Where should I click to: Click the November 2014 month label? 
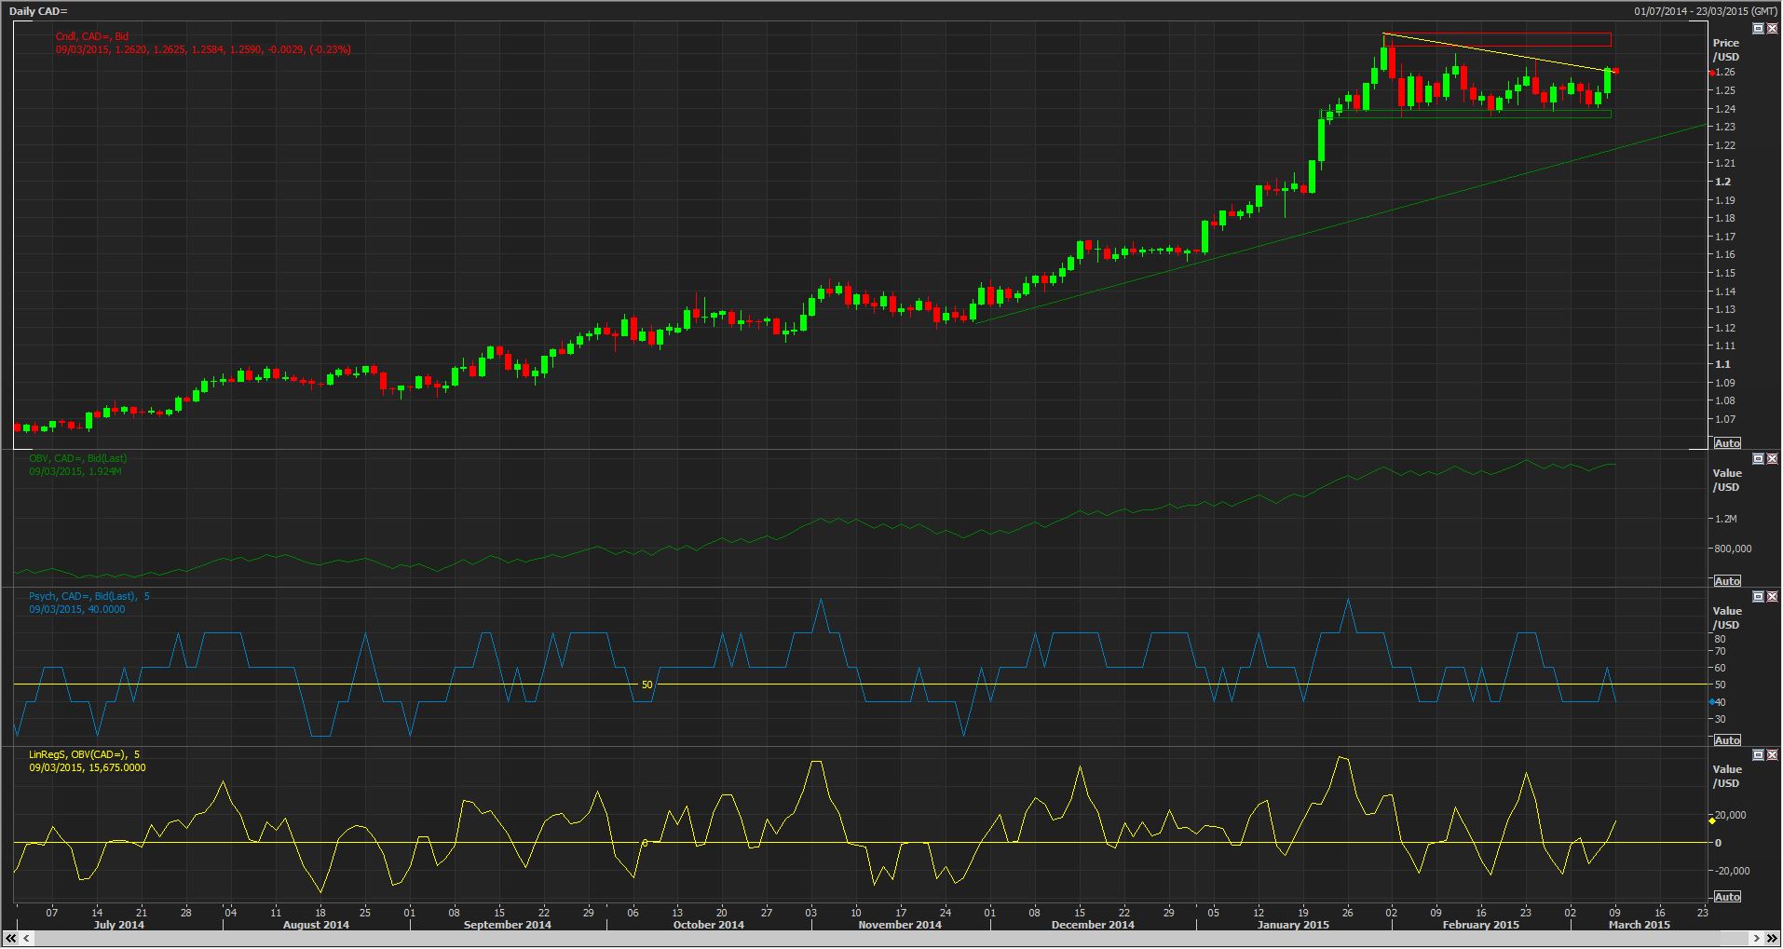899,925
